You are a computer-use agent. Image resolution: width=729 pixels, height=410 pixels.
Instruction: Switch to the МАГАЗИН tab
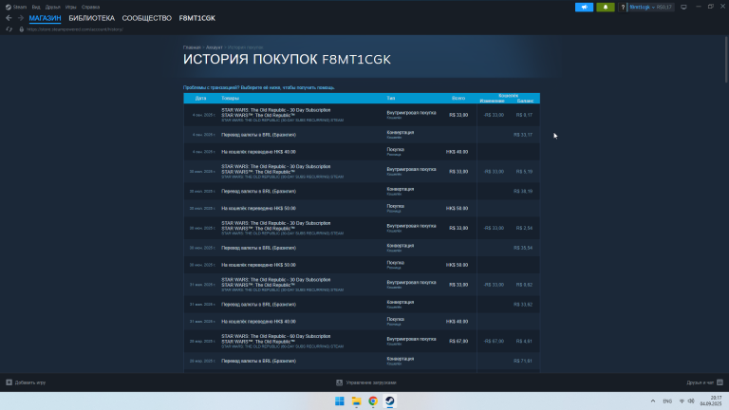point(46,18)
